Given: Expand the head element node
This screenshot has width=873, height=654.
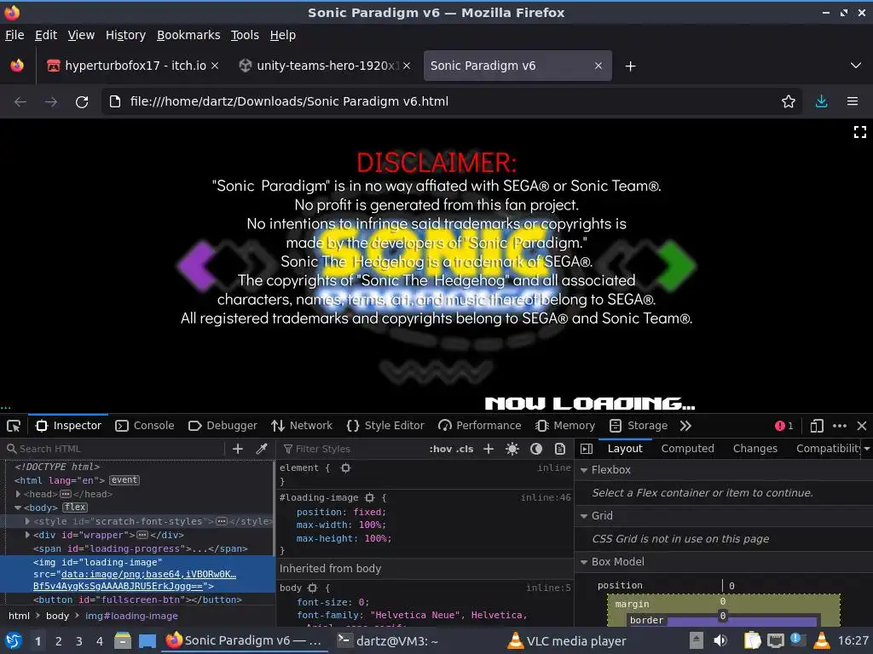Looking at the screenshot, I should (x=18, y=494).
